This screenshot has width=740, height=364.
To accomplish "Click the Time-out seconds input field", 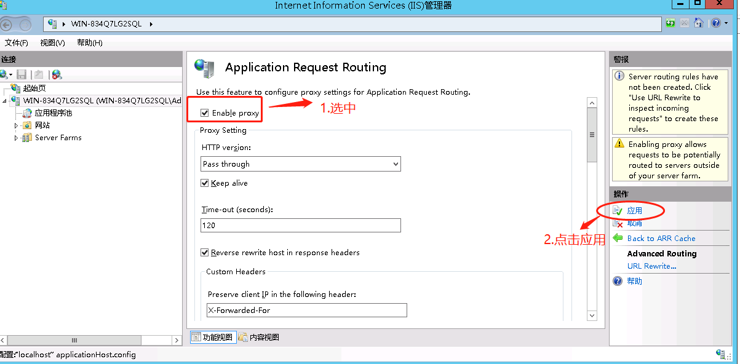I will [x=301, y=225].
